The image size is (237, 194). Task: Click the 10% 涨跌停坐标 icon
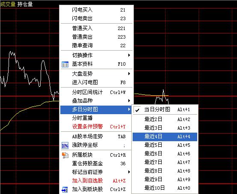[65, 145]
